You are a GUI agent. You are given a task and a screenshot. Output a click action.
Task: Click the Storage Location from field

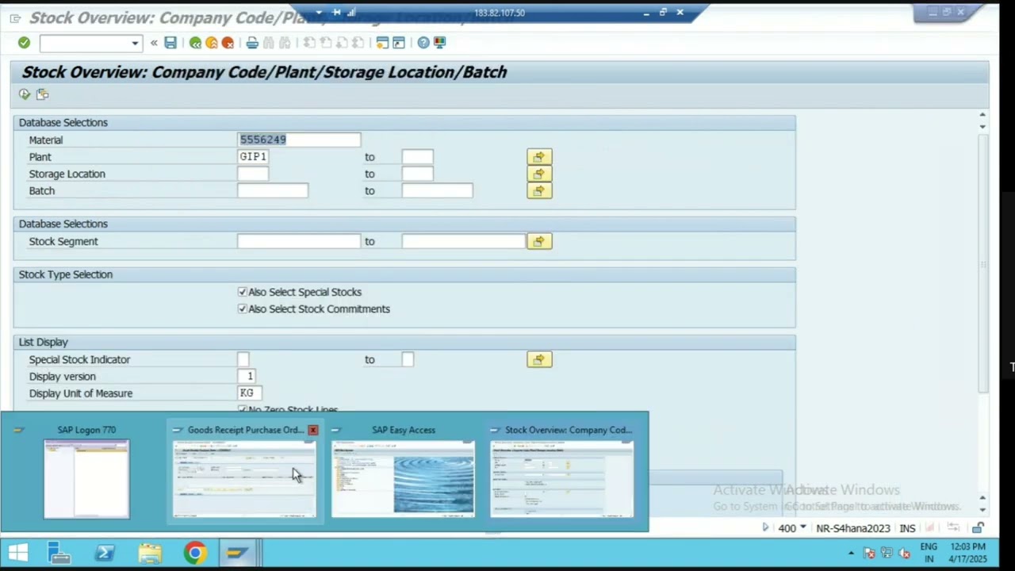pos(253,174)
